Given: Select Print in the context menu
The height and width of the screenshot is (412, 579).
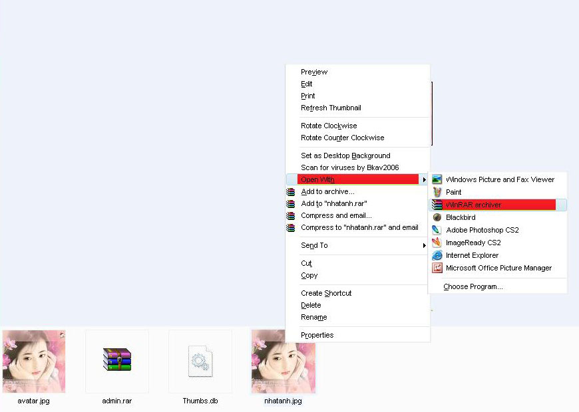Looking at the screenshot, I should click(x=358, y=96).
